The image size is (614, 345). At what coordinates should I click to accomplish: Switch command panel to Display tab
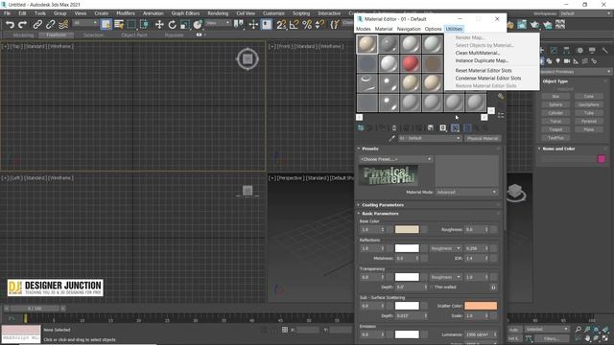592,50
